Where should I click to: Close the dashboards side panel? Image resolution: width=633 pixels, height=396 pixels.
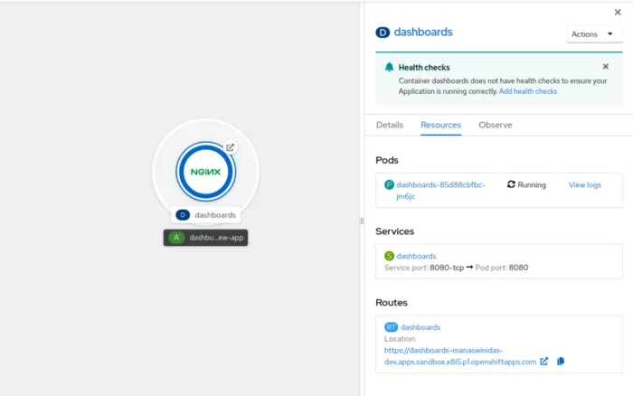pyautogui.click(x=618, y=12)
